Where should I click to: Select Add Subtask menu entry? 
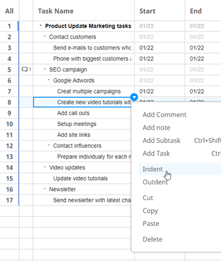pos(161,140)
